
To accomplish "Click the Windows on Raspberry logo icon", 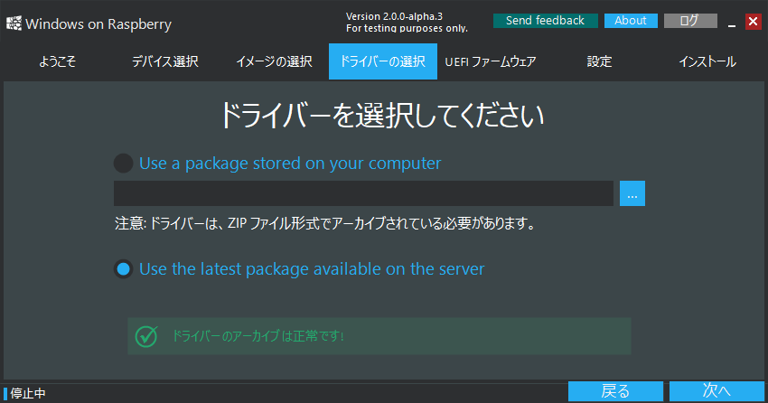I will pyautogui.click(x=14, y=23).
